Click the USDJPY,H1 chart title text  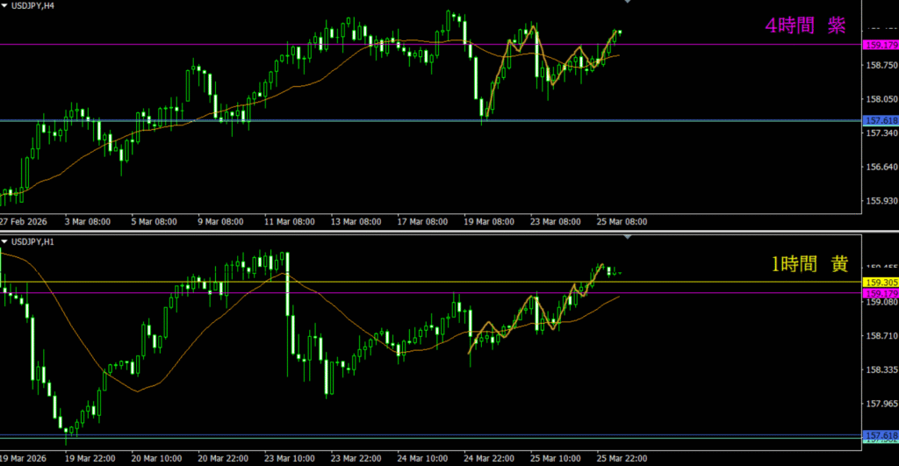tap(35, 241)
